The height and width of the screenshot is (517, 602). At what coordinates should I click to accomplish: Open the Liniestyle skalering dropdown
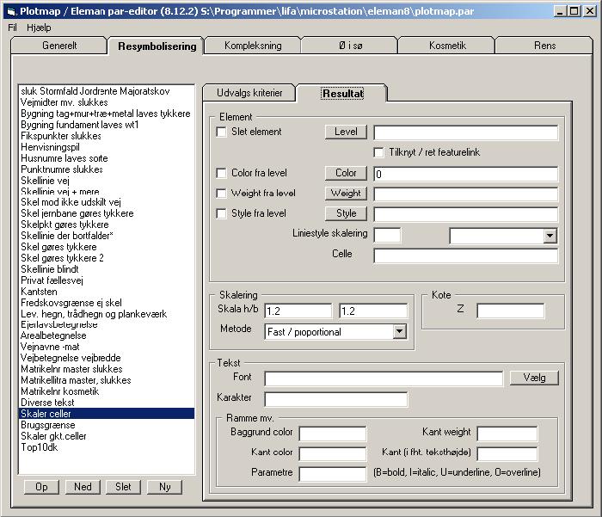pos(550,236)
